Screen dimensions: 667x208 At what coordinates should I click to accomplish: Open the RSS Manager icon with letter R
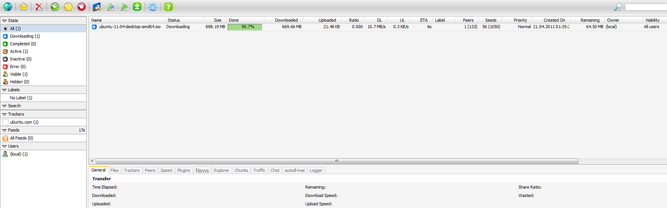pos(110,7)
